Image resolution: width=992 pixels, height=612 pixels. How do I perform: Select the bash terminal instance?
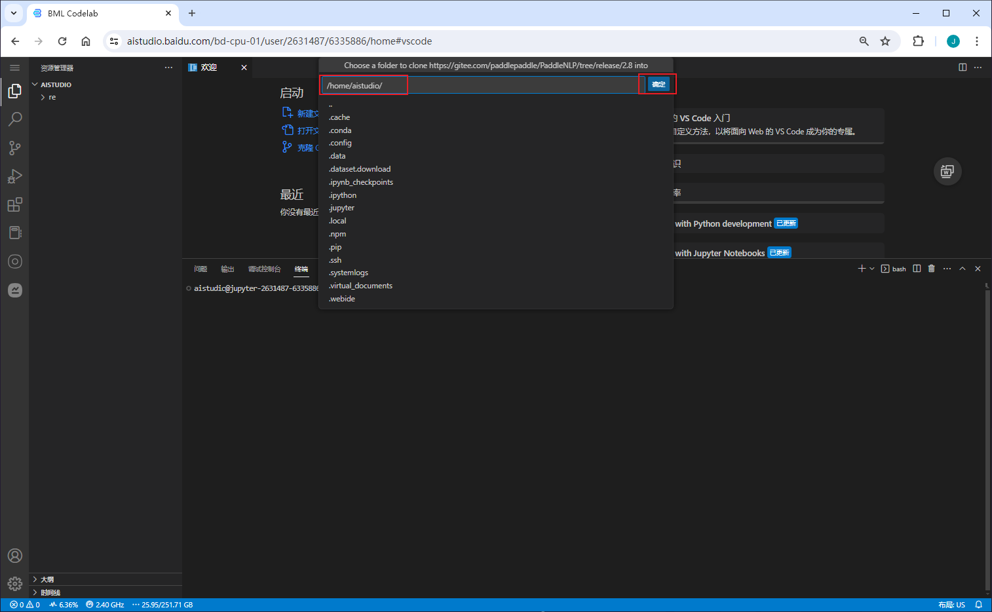[x=894, y=269]
